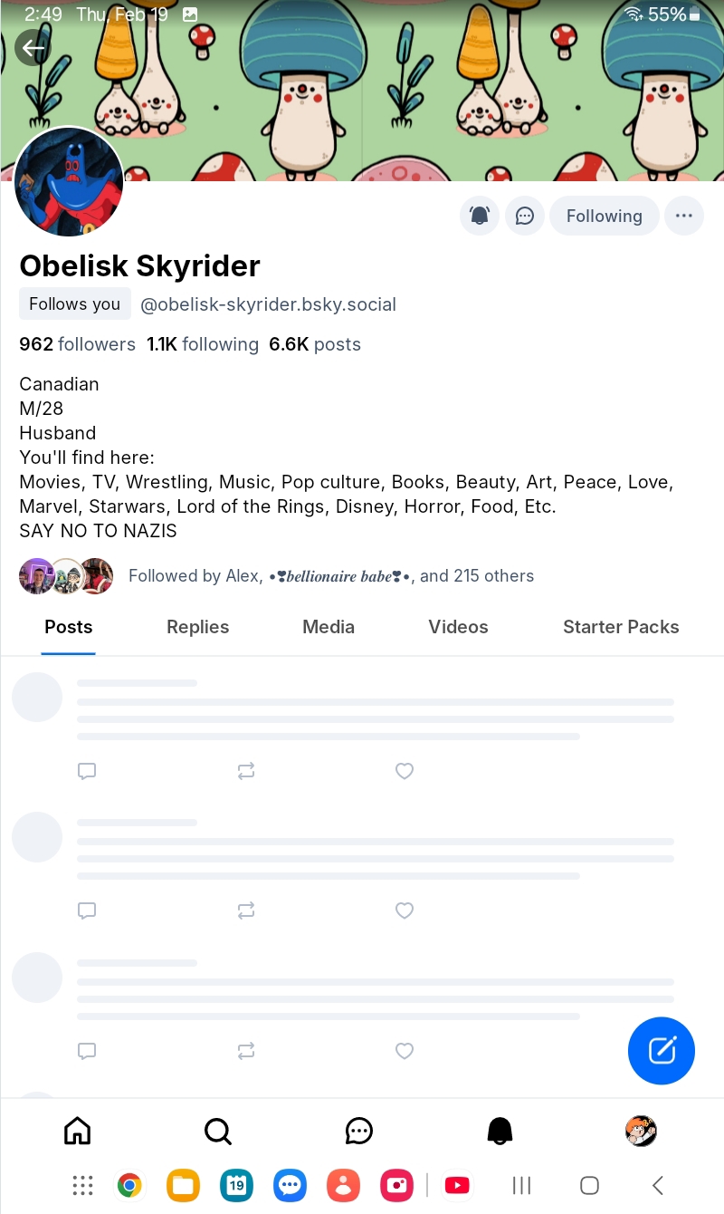Viewport: 724px width, 1214px height.
Task: Open Chats from the bottom navigation
Action: coord(359,1130)
